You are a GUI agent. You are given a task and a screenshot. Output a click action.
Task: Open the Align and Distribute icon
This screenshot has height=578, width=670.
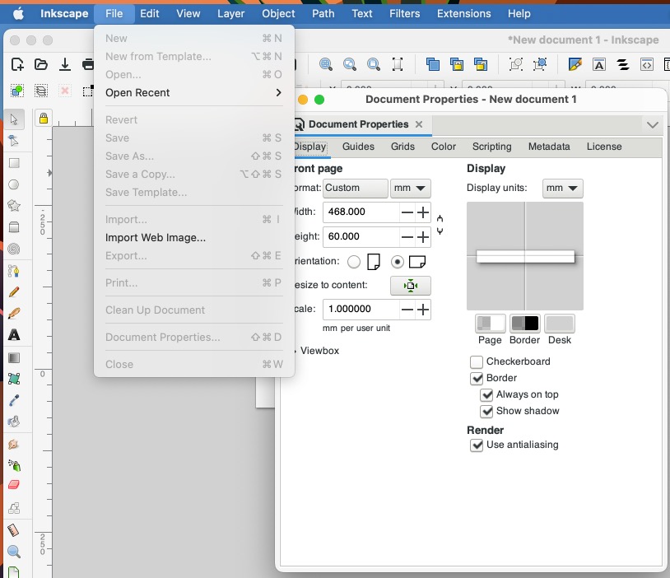pyautogui.click(x=623, y=64)
